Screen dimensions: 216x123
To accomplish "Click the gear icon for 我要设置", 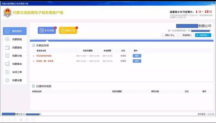I will 7,80.
